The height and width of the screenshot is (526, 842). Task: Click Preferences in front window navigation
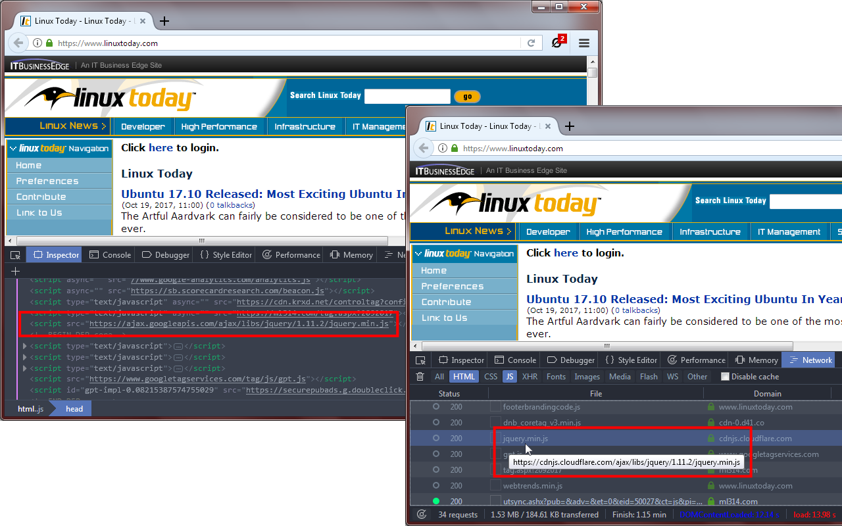[453, 286]
